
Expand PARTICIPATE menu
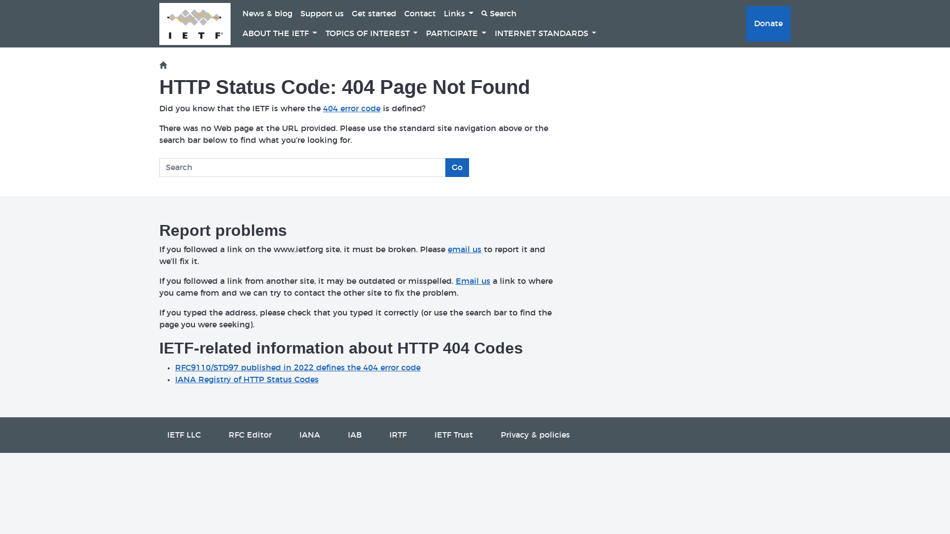456,34
